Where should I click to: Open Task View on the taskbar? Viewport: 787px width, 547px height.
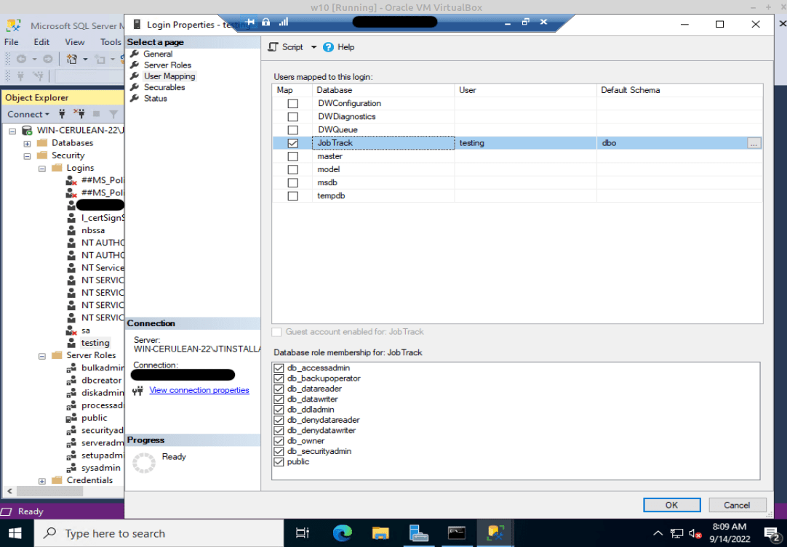302,533
